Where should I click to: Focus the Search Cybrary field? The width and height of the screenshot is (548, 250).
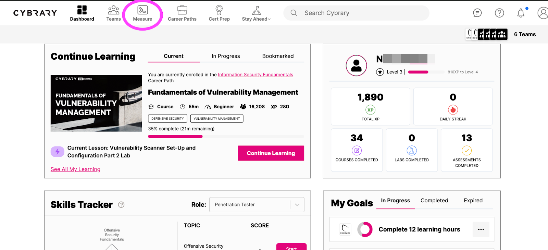[x=356, y=13]
